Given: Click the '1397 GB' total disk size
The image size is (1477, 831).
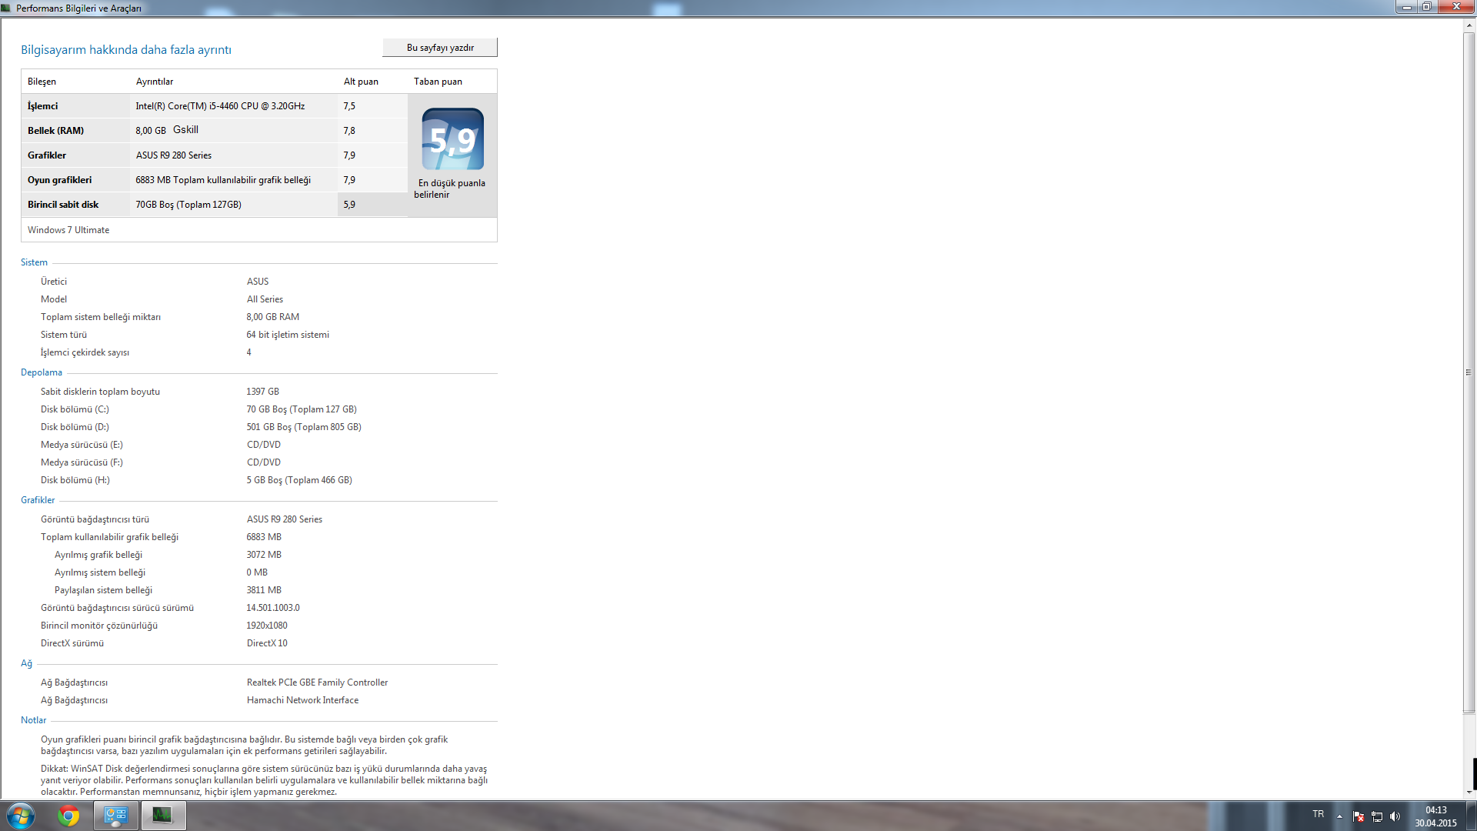Looking at the screenshot, I should pyautogui.click(x=263, y=392).
